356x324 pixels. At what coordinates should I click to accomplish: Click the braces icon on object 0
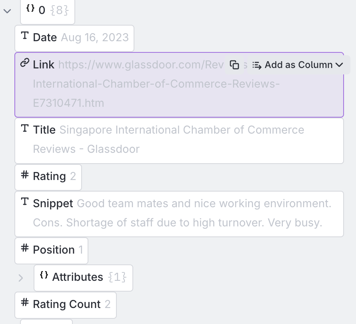(x=30, y=9)
